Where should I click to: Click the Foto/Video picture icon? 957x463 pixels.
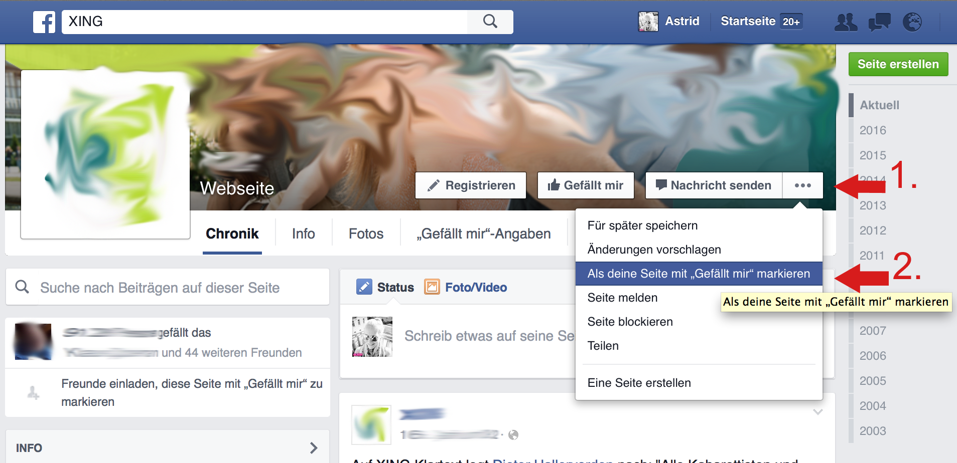432,287
